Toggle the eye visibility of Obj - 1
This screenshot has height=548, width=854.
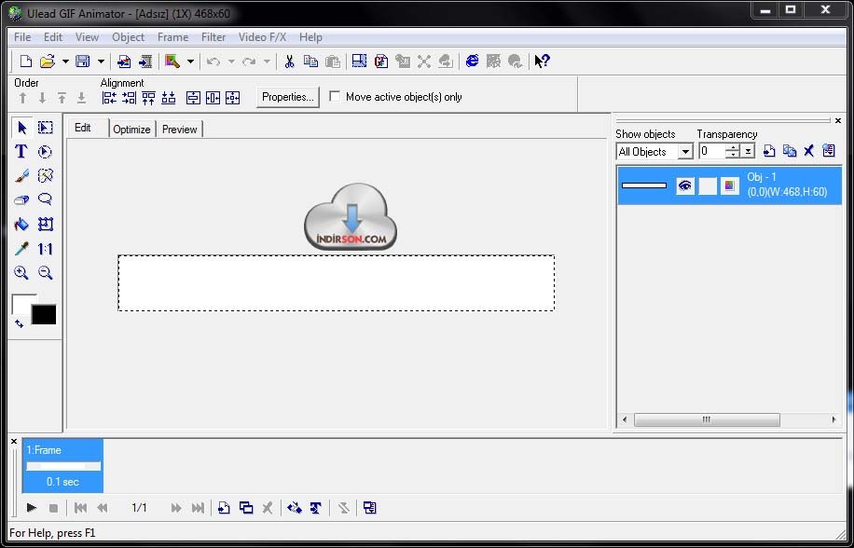[x=685, y=185]
